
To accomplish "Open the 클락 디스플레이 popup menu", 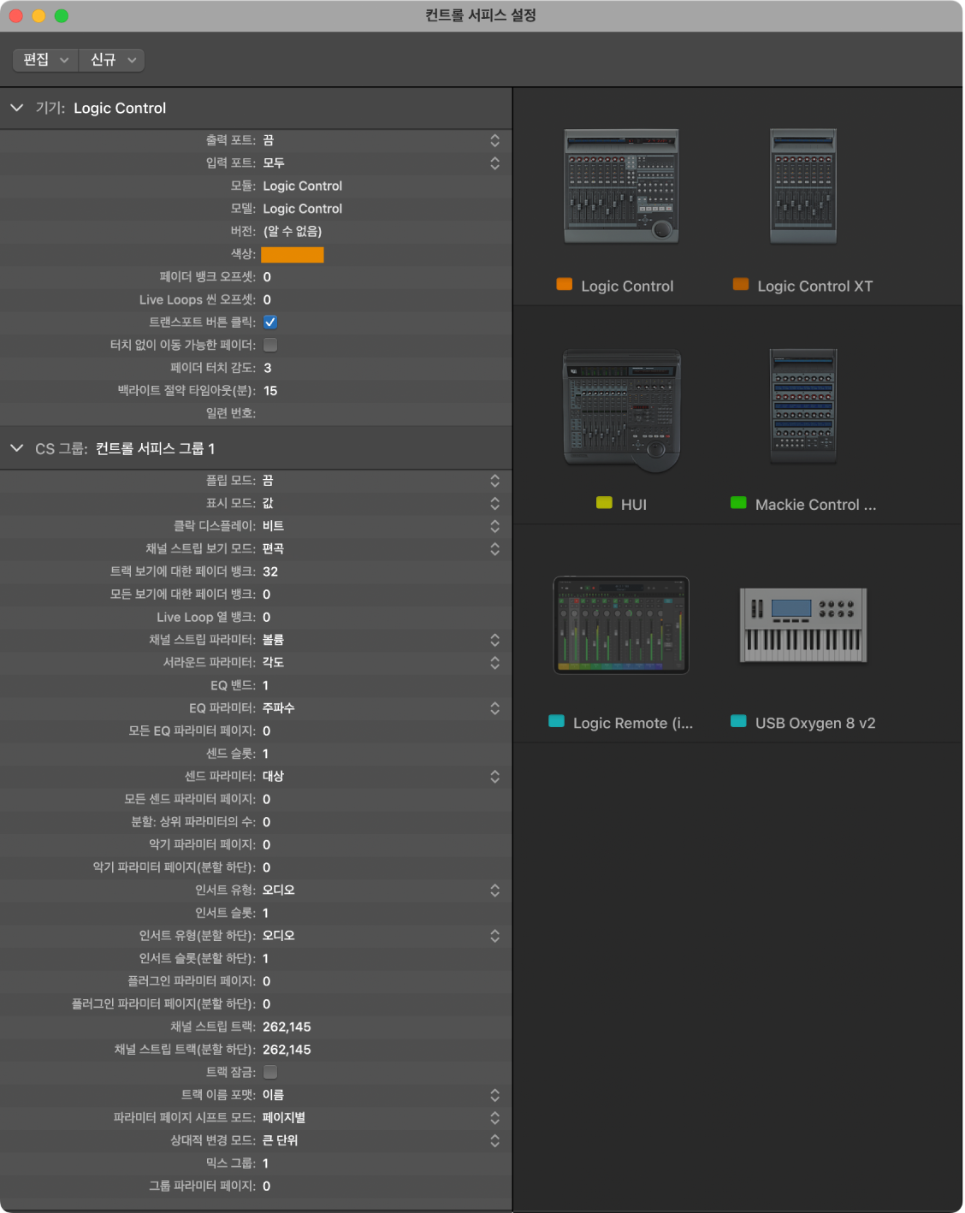I will 494,526.
